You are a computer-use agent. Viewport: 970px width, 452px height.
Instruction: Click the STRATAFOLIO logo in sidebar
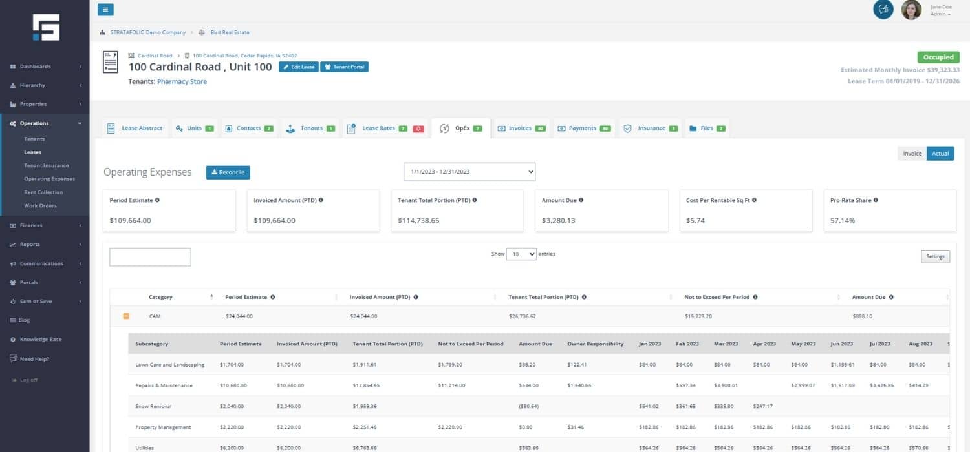(46, 27)
